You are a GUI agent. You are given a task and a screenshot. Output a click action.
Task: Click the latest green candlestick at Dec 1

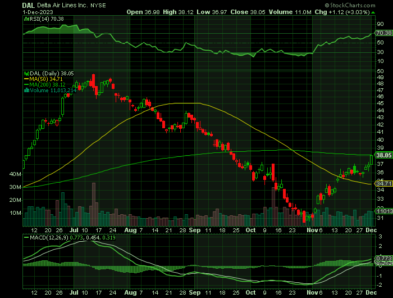tap(371, 160)
